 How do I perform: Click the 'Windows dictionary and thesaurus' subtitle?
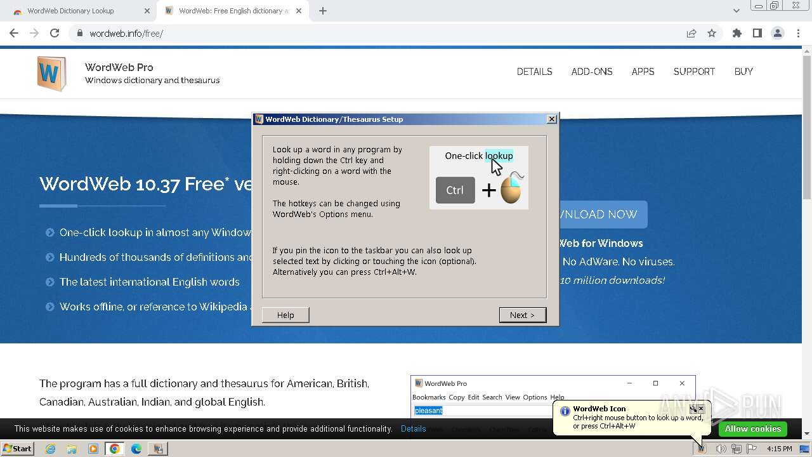point(152,81)
